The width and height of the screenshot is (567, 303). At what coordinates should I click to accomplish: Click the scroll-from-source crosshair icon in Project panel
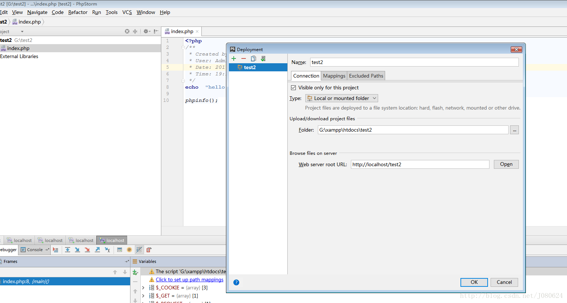coord(127,31)
